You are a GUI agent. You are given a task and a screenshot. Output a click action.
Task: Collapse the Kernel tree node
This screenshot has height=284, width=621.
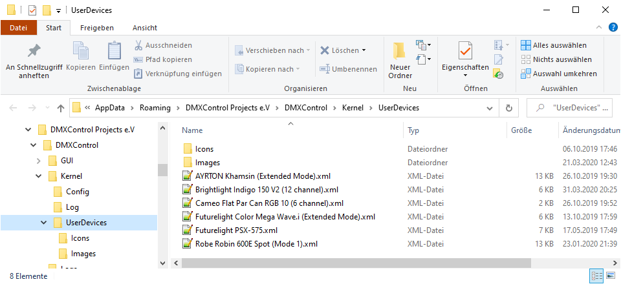[x=39, y=176]
